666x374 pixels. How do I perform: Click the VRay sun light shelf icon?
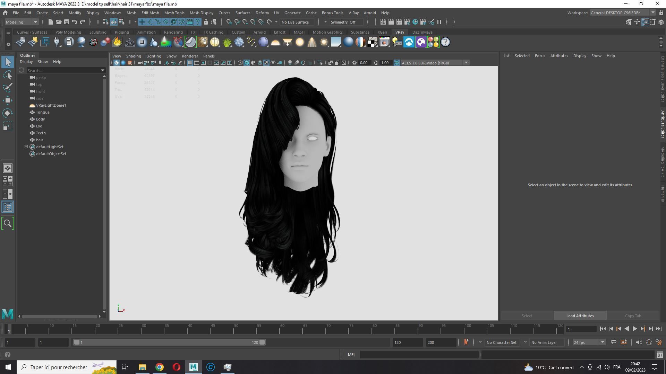(x=324, y=42)
